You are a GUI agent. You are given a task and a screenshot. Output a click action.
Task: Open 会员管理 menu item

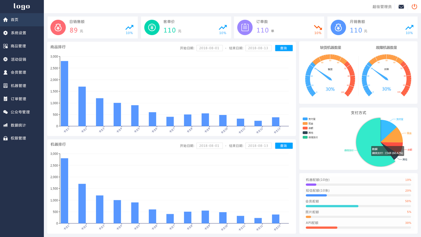coord(22,72)
